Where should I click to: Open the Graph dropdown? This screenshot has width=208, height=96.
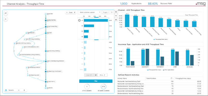pos(106,12)
